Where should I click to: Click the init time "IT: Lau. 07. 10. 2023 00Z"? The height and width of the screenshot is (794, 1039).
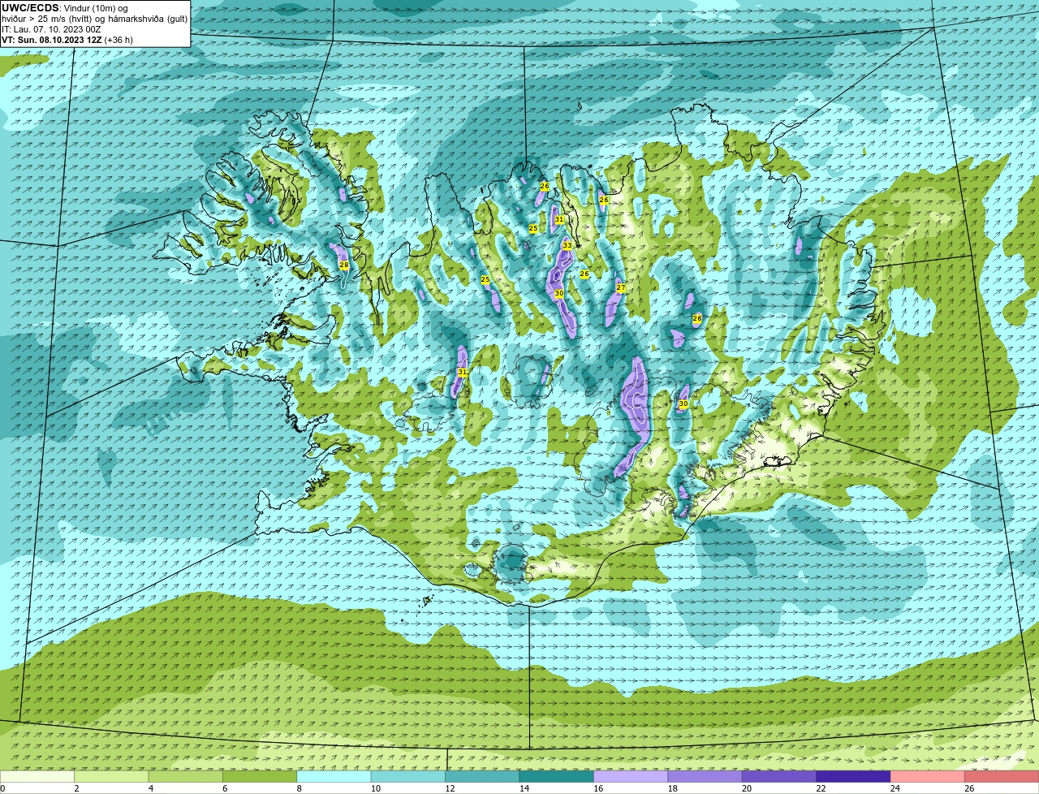(x=51, y=29)
